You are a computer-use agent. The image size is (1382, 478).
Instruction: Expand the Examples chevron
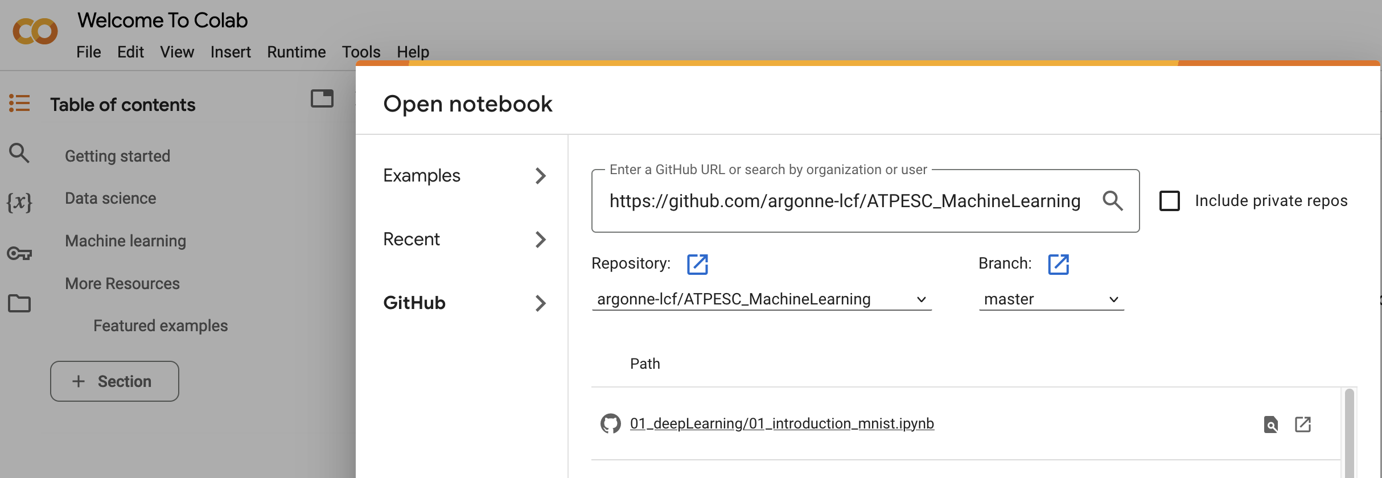[541, 176]
